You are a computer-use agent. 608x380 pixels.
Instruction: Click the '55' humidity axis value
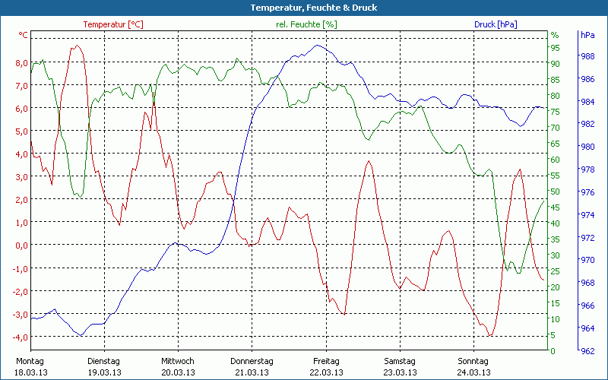pyautogui.click(x=556, y=176)
